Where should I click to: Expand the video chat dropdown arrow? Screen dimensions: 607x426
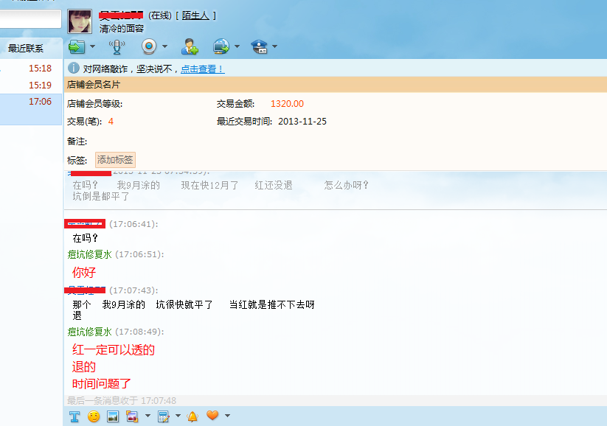[164, 47]
